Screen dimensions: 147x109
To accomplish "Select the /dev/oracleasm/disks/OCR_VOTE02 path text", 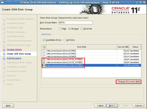I will [x=64, y=62].
